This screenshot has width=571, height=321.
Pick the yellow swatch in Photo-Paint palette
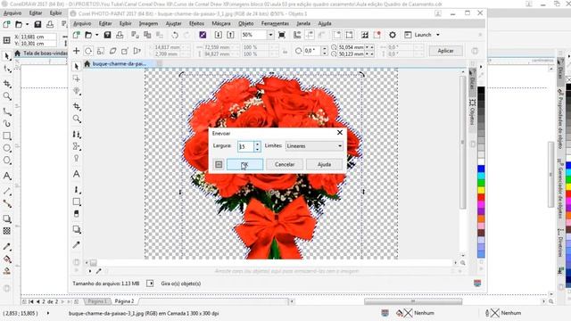pyautogui.click(x=481, y=190)
